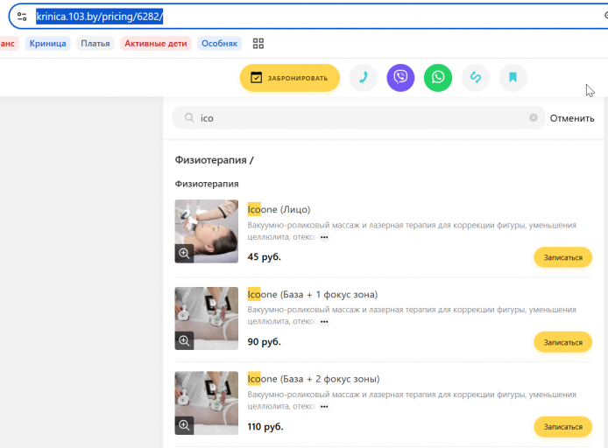Select the 90 руб. price
The image size is (608, 448).
coord(264,342)
